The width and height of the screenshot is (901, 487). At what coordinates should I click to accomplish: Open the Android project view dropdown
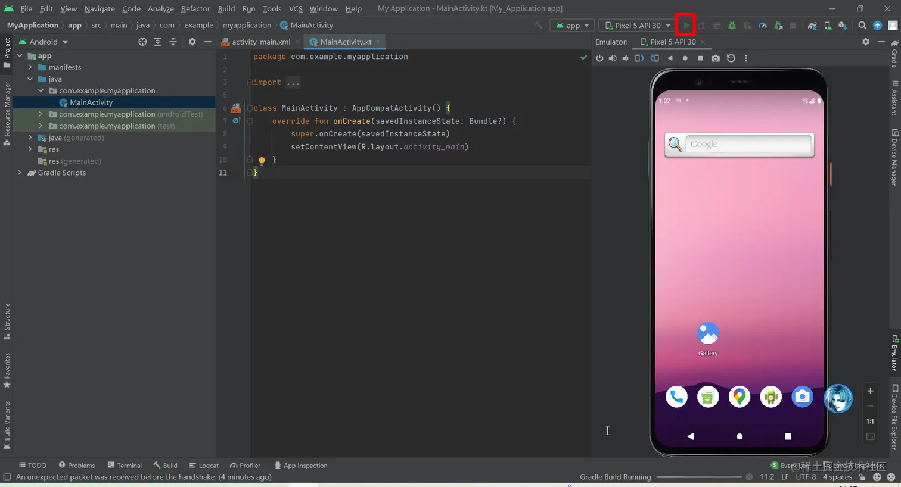tap(44, 42)
